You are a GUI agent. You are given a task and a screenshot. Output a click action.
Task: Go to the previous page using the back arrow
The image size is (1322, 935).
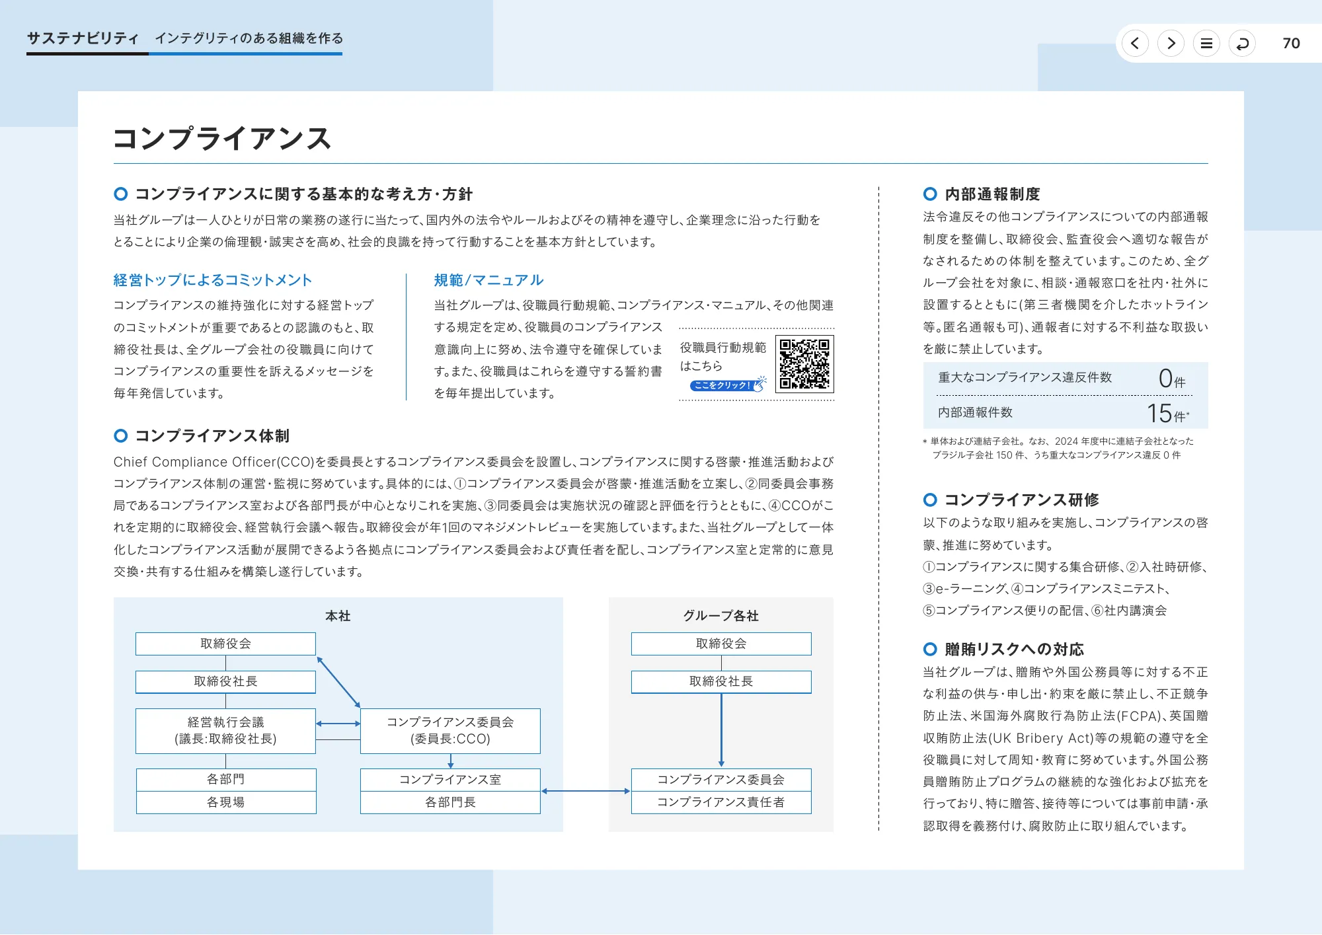click(x=1136, y=43)
